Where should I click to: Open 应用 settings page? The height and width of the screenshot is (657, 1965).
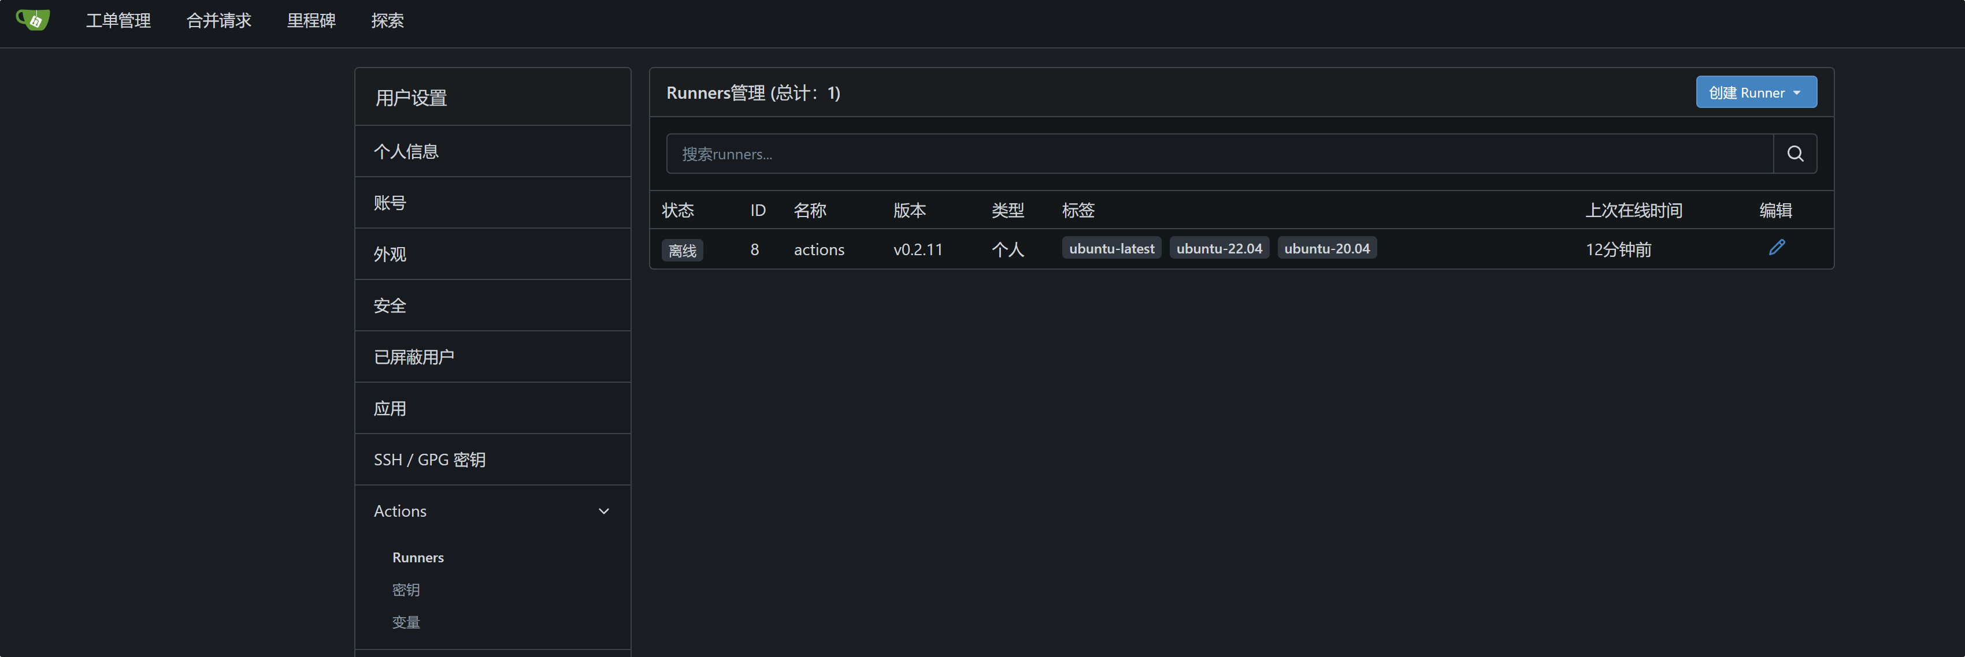(390, 409)
